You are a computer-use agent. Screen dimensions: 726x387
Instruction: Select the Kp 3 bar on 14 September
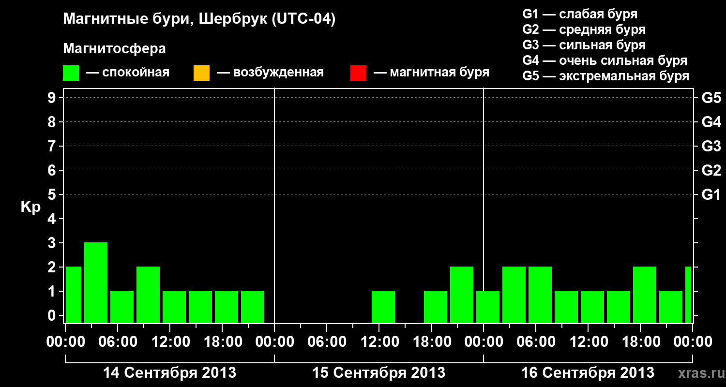pos(96,283)
